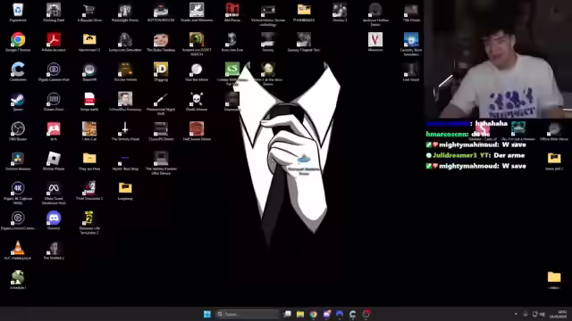Open the Recycle Bin (Papierkorb) desktop icon

tap(18, 10)
